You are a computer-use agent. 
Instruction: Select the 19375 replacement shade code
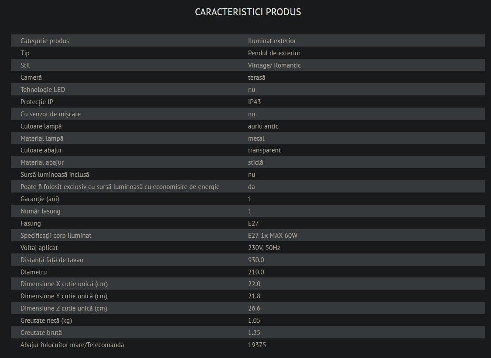point(257,345)
